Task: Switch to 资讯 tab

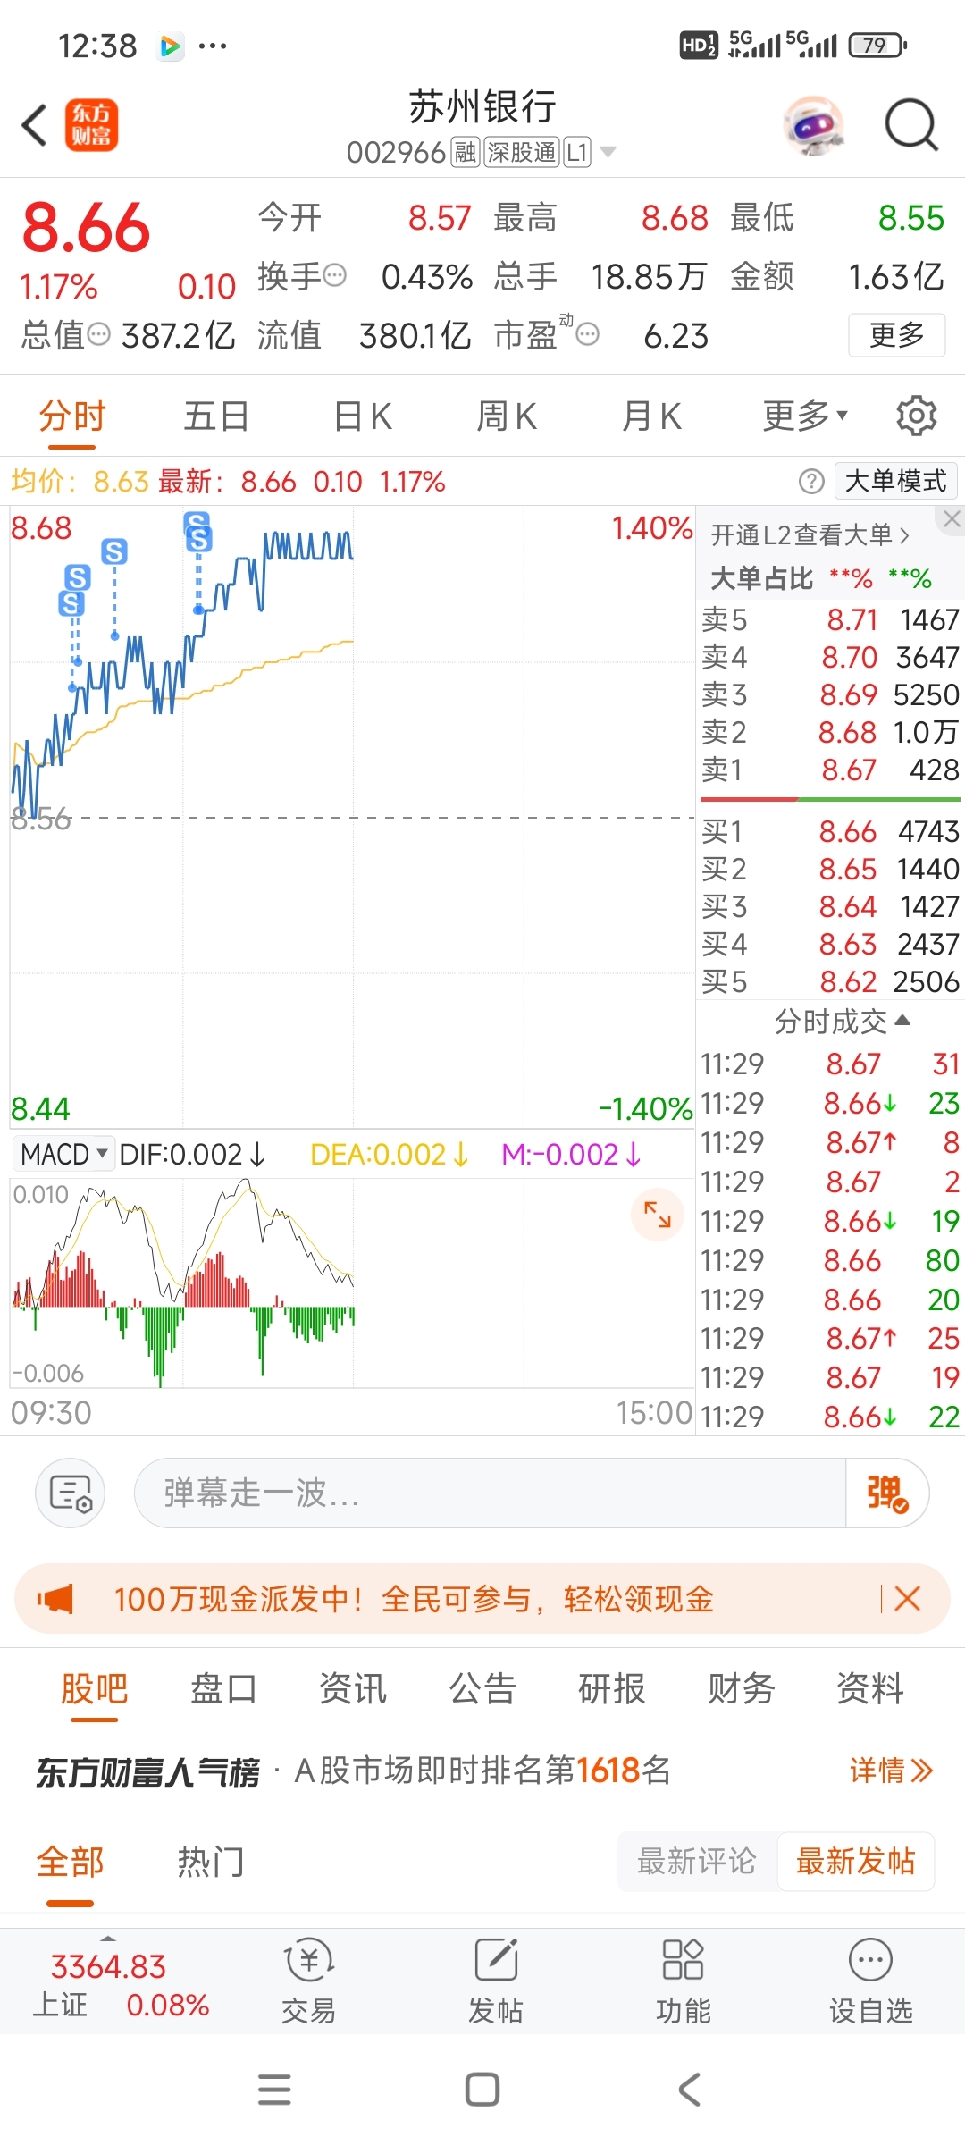Action: click(x=353, y=1689)
